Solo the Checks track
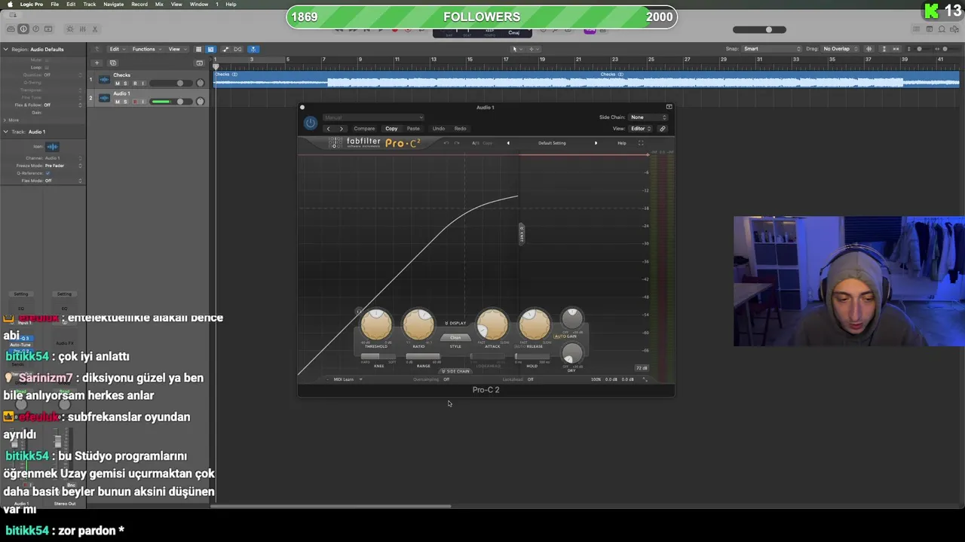Screen dimensions: 965x542 tap(126, 84)
